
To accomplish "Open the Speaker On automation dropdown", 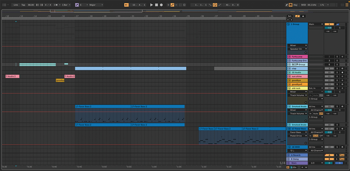I will (297, 49).
